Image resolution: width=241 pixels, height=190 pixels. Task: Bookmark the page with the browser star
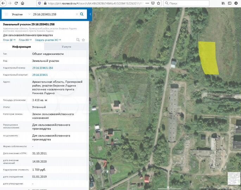pyautogui.click(x=158, y=3)
